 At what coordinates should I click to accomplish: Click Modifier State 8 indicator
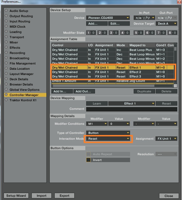pos(172,33)
